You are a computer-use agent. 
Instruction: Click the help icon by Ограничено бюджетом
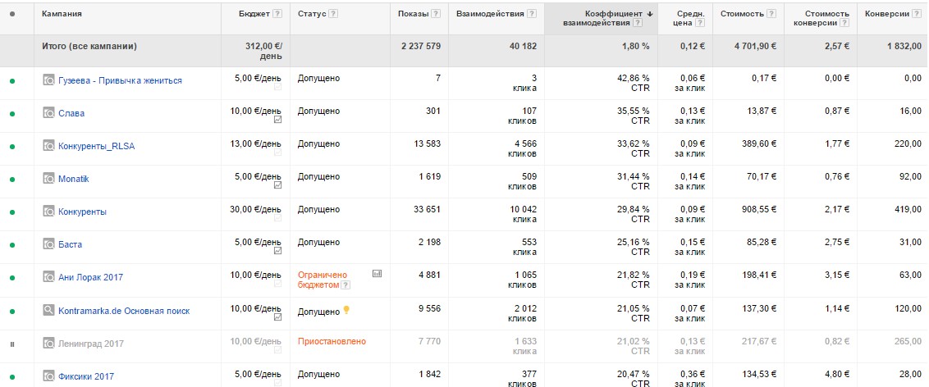(346, 285)
